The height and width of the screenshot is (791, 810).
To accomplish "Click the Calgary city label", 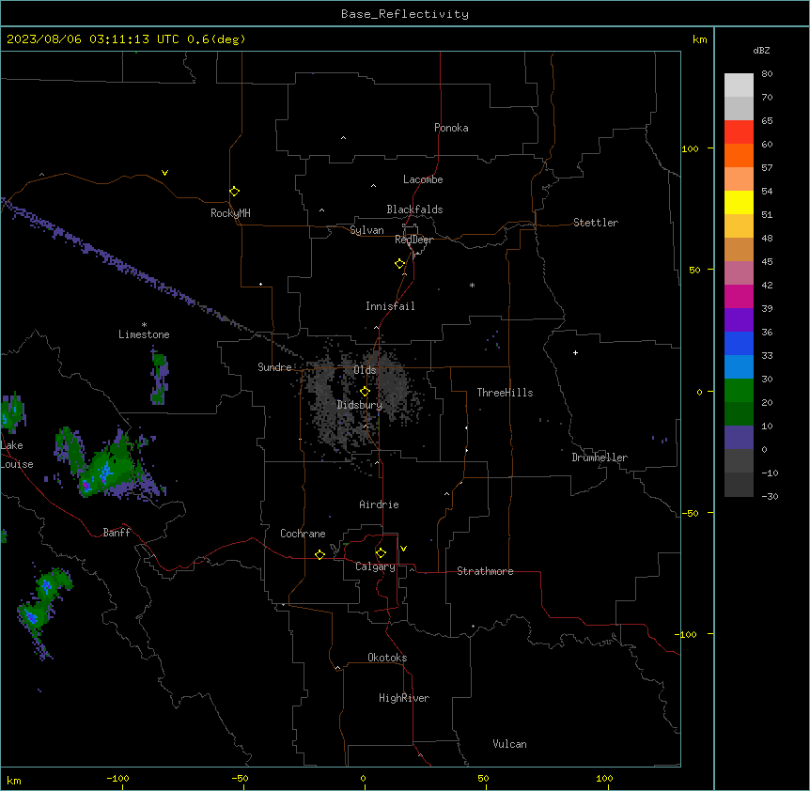I will click(375, 566).
